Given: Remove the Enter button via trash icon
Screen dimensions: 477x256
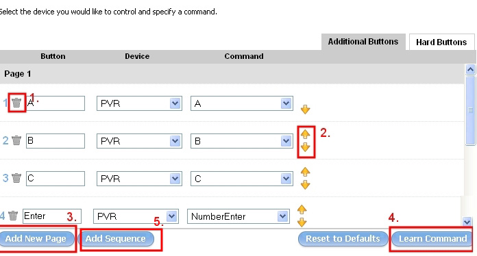Looking at the screenshot, I should tap(13, 216).
